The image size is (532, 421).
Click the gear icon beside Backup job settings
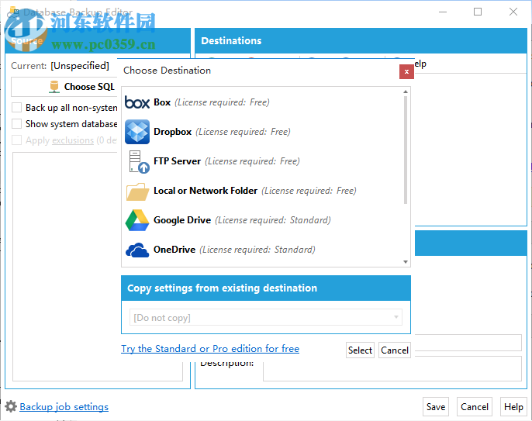(x=11, y=406)
